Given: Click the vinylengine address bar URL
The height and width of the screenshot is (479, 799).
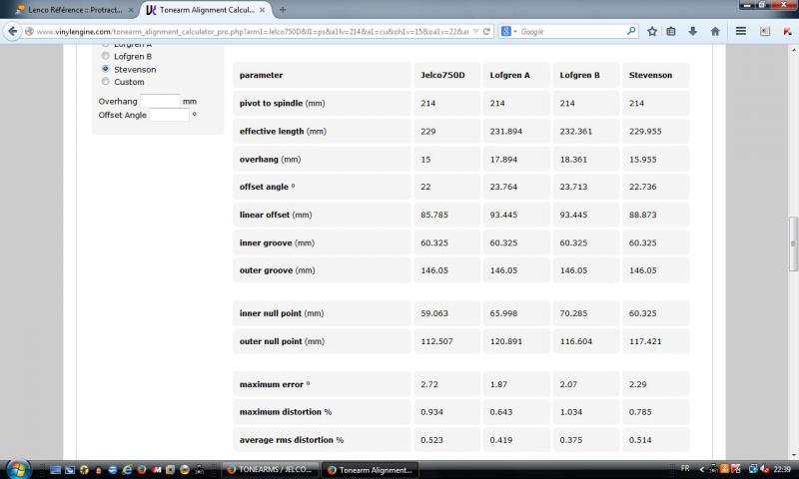Looking at the screenshot, I should coord(253,32).
